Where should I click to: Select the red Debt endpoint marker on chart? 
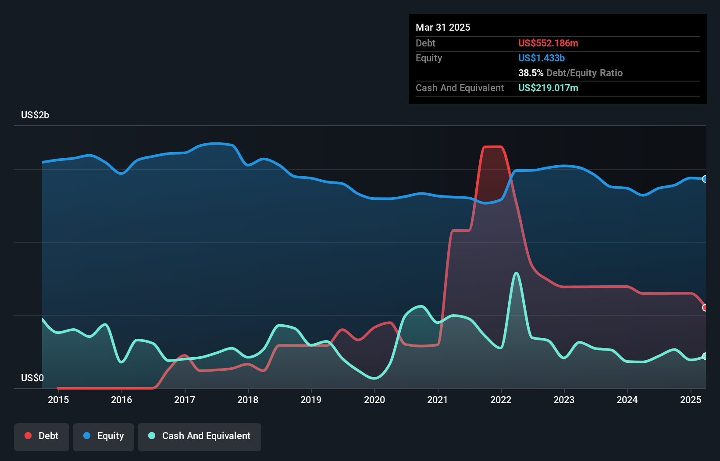(x=705, y=308)
